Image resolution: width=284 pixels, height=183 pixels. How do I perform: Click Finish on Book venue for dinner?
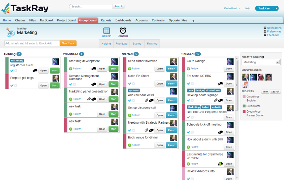(x=171, y=145)
